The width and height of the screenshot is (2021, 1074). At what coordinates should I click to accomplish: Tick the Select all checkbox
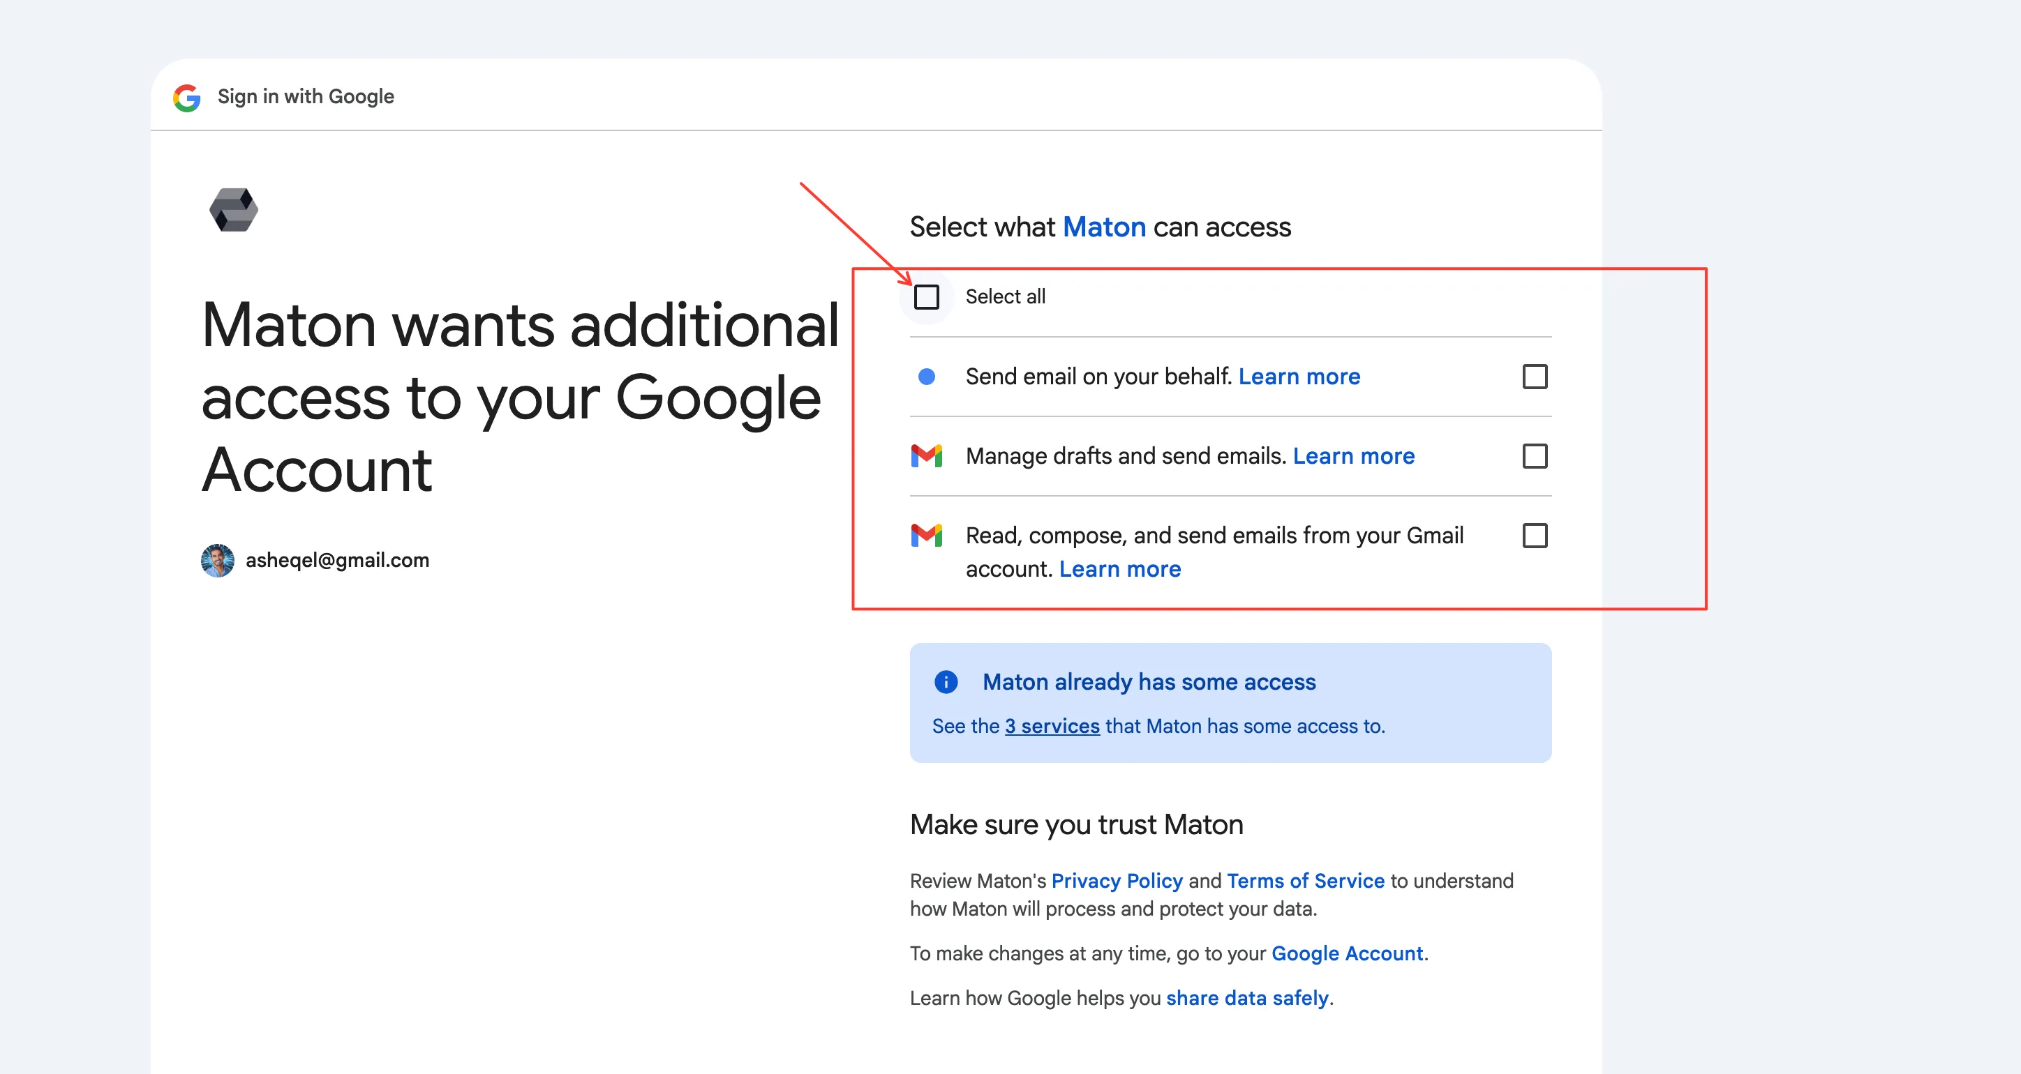pyautogui.click(x=927, y=297)
